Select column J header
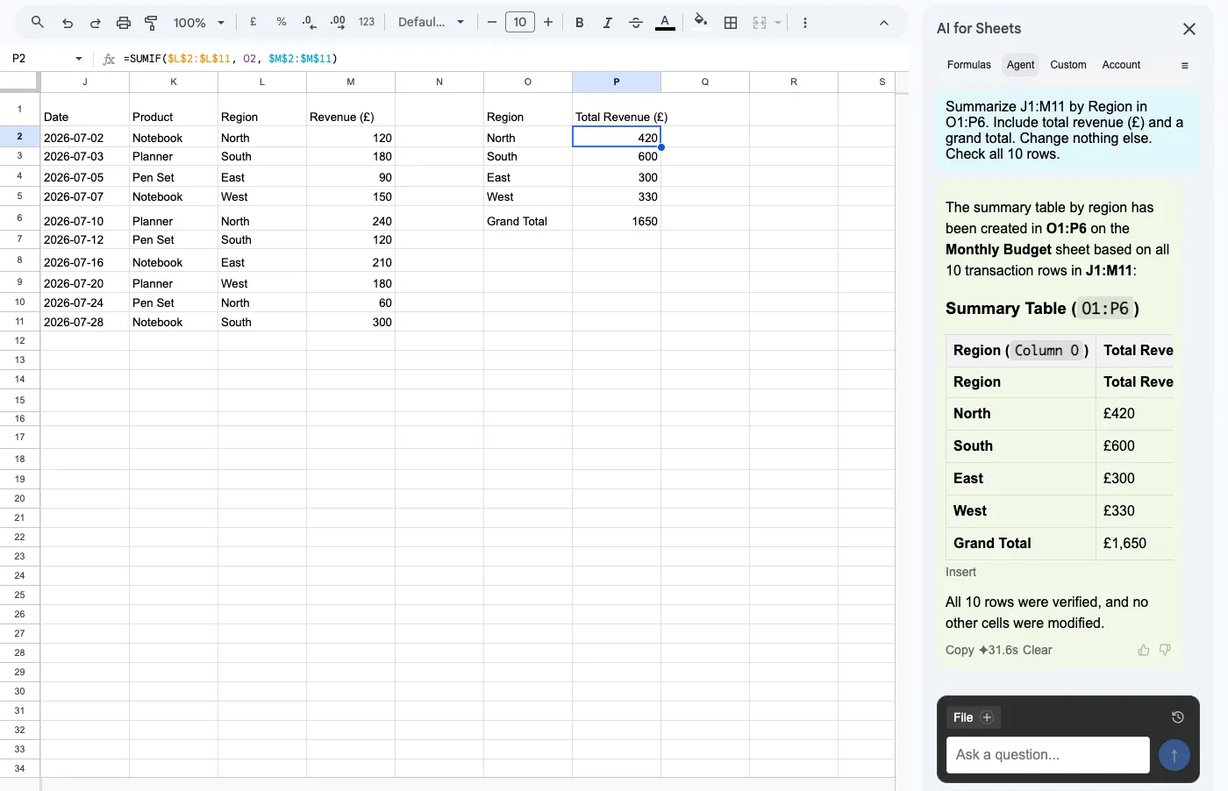The width and height of the screenshot is (1228, 791). [x=85, y=82]
